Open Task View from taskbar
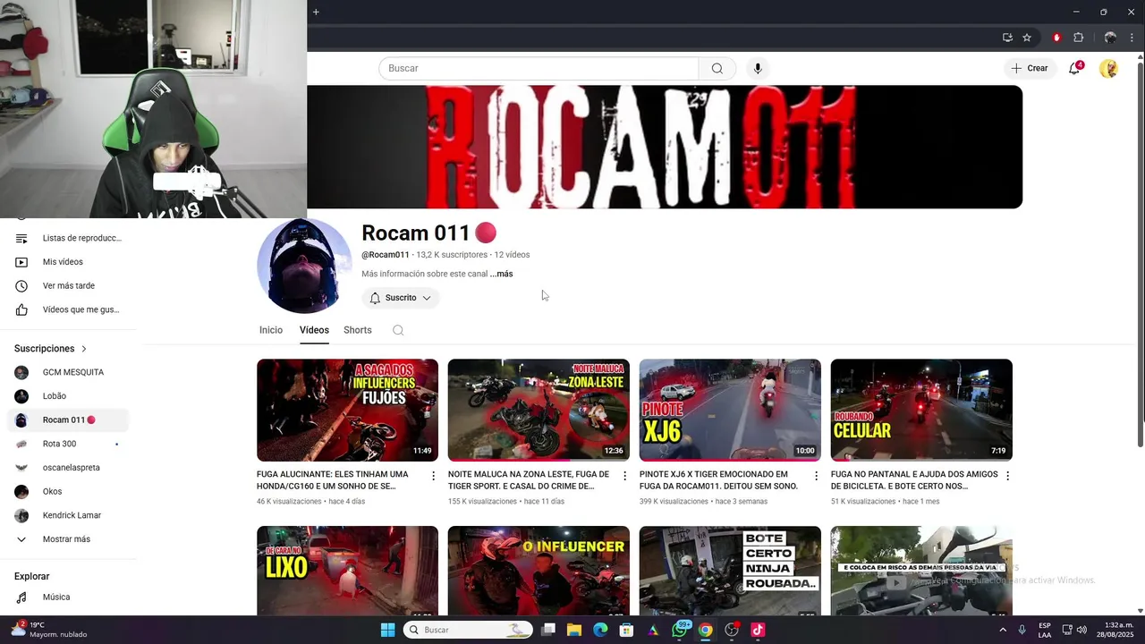The height and width of the screenshot is (644, 1145). click(548, 630)
